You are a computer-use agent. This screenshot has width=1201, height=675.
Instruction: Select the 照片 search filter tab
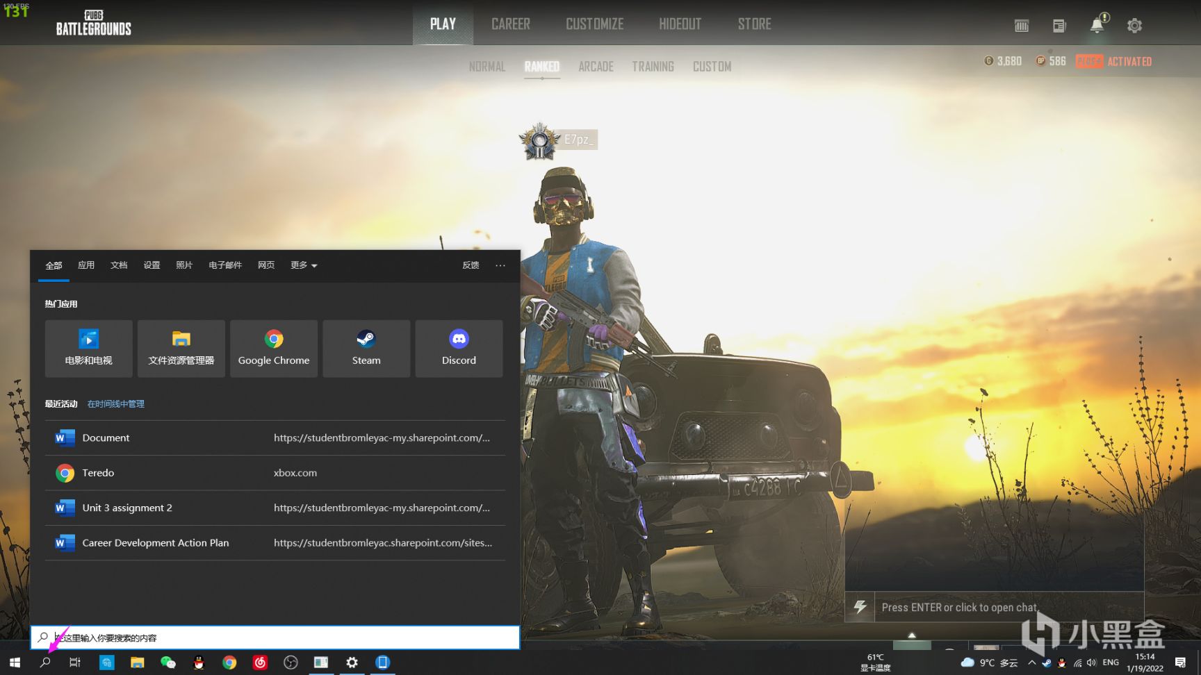[x=184, y=265]
